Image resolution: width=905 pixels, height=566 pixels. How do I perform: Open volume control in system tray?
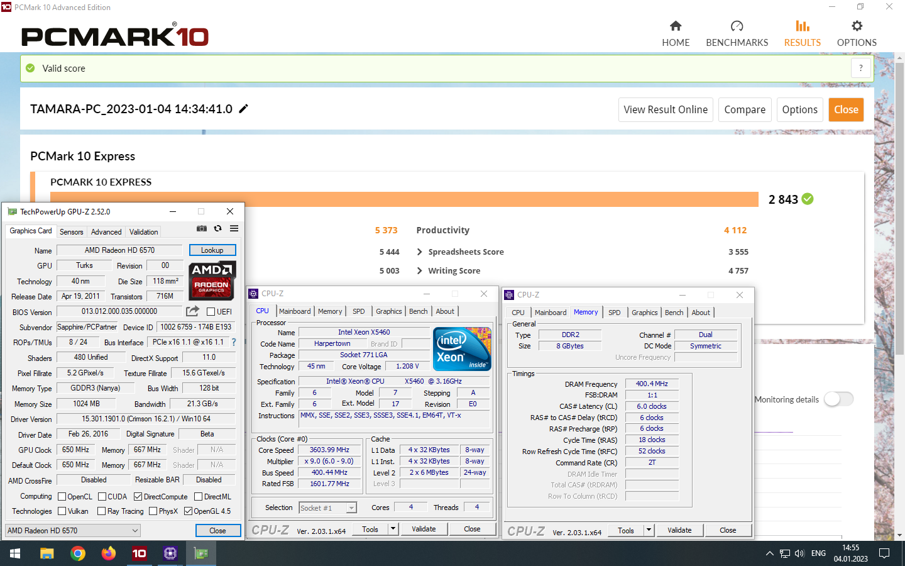pos(799,553)
